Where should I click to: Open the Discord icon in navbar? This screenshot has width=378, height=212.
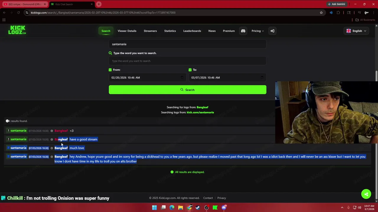(243, 31)
